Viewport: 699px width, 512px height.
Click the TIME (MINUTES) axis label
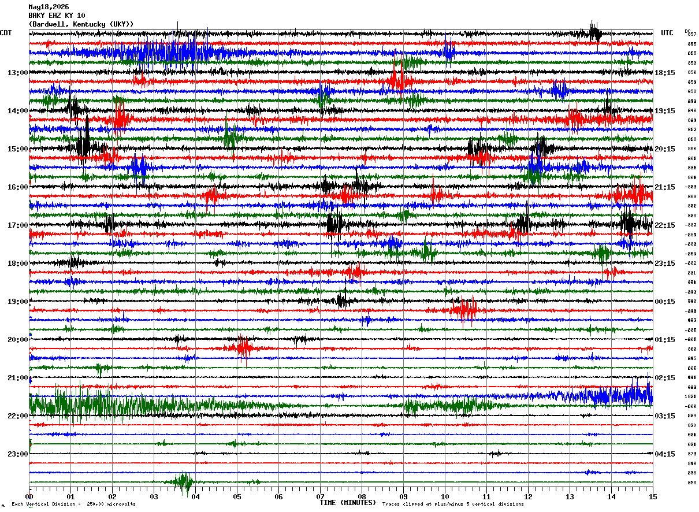coord(348,503)
